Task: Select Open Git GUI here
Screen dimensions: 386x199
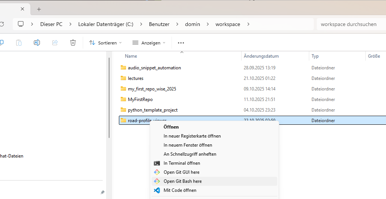Action: point(214,172)
